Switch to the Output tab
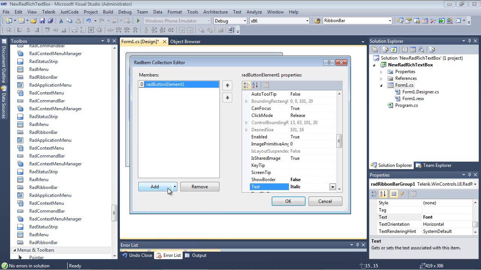The width and height of the screenshot is (481, 270). (x=195, y=255)
